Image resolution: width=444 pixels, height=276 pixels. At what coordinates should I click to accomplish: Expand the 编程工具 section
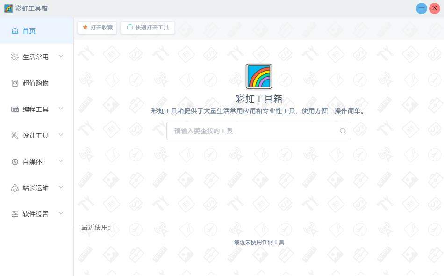61,109
